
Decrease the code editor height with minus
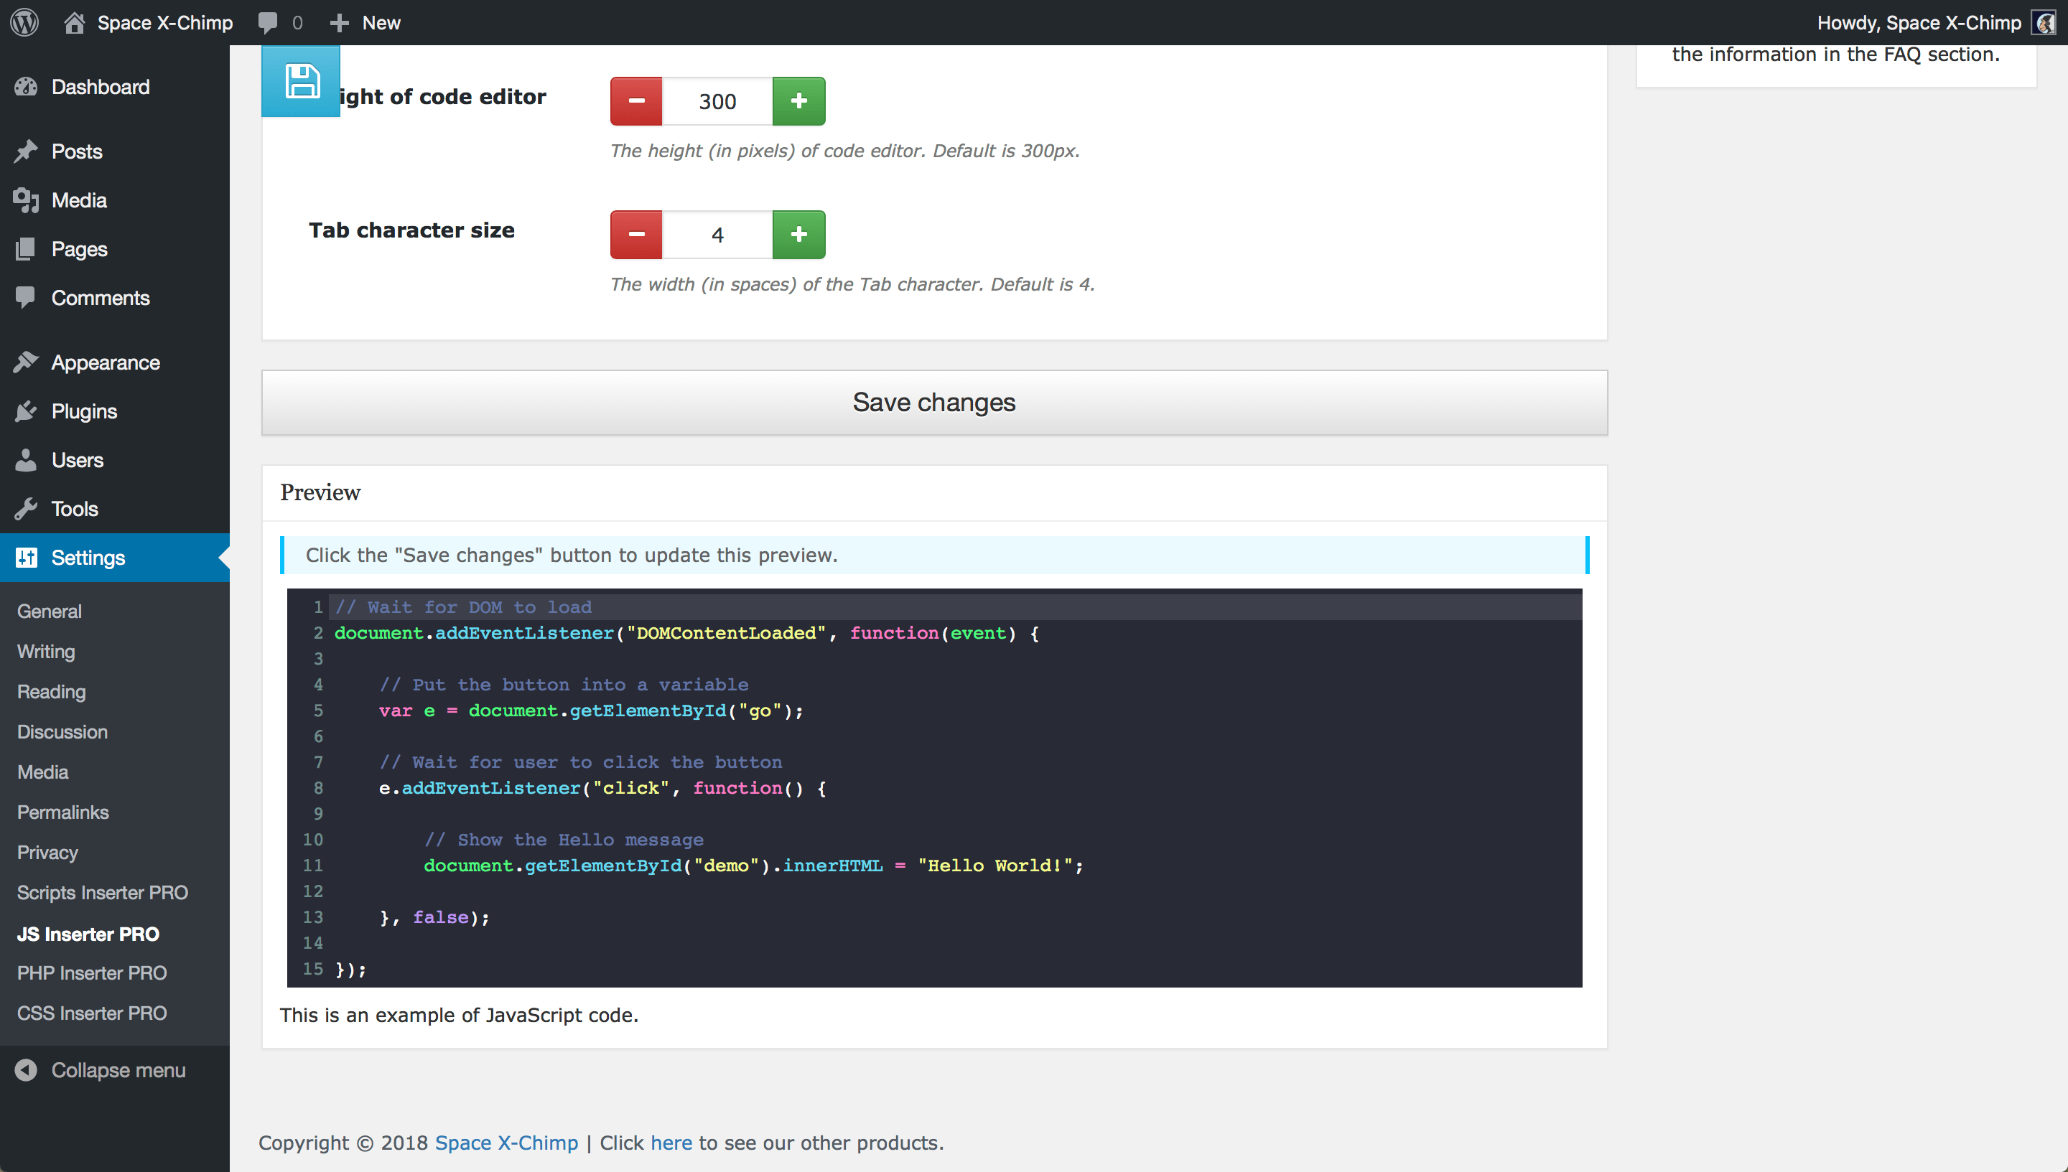pos(636,100)
